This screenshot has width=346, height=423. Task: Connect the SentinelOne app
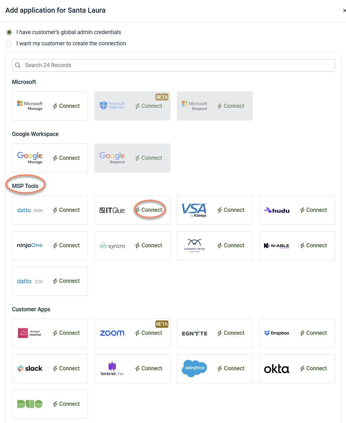[x=149, y=369]
